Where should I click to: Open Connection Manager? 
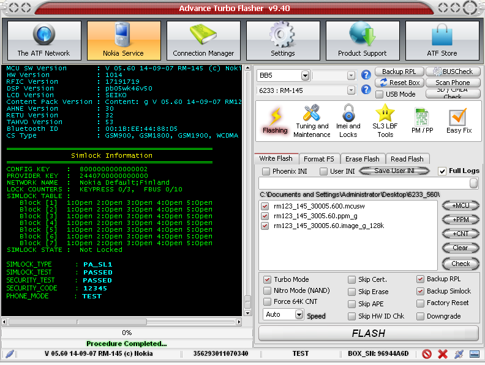coord(203,40)
